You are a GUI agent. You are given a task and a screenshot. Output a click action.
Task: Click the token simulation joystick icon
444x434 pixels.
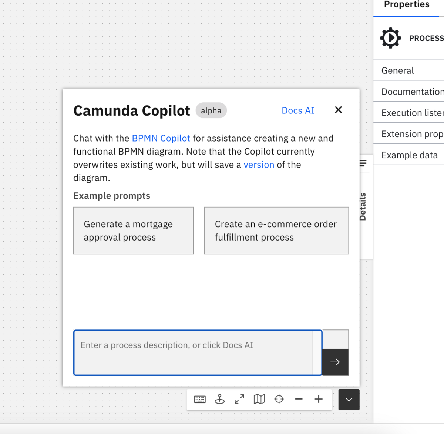(x=220, y=400)
